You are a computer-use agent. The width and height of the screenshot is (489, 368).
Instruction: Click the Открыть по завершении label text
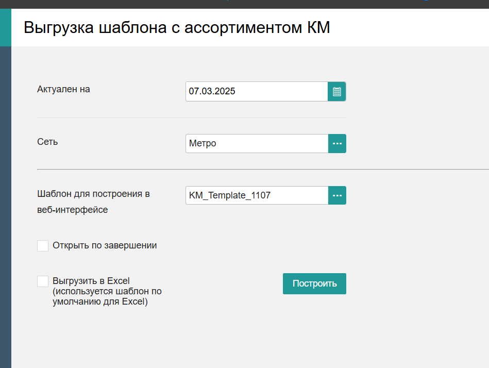tap(105, 245)
